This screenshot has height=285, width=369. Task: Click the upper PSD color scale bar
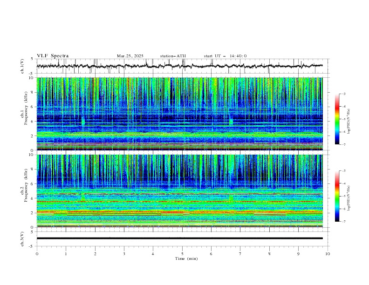coord(337,119)
